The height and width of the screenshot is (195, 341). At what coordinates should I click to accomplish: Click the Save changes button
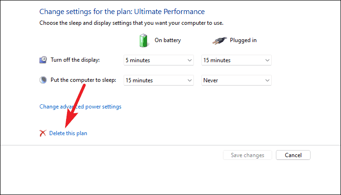tap(247, 155)
